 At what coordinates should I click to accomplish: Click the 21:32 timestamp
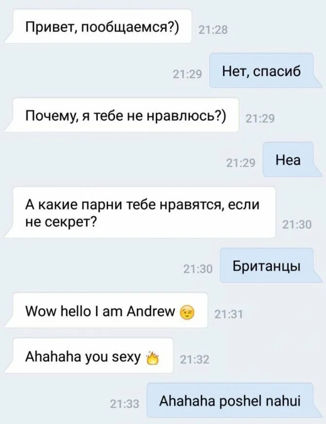click(x=195, y=360)
